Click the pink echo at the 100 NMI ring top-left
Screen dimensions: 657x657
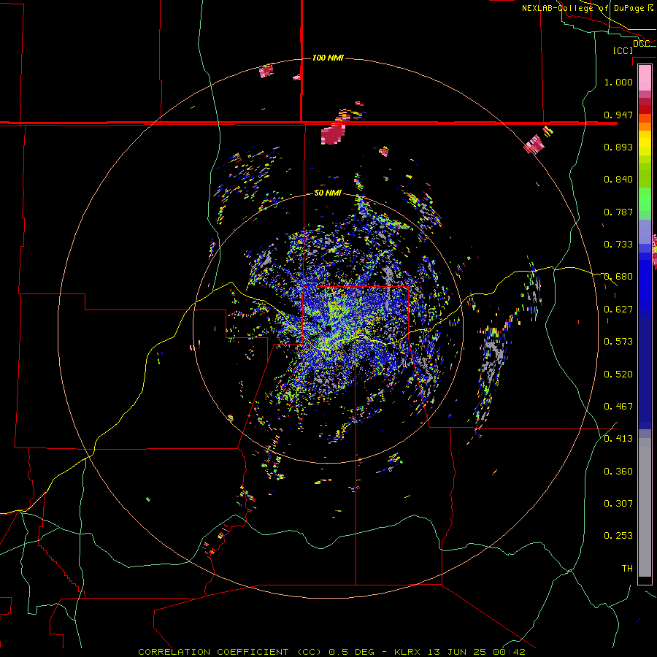(266, 71)
